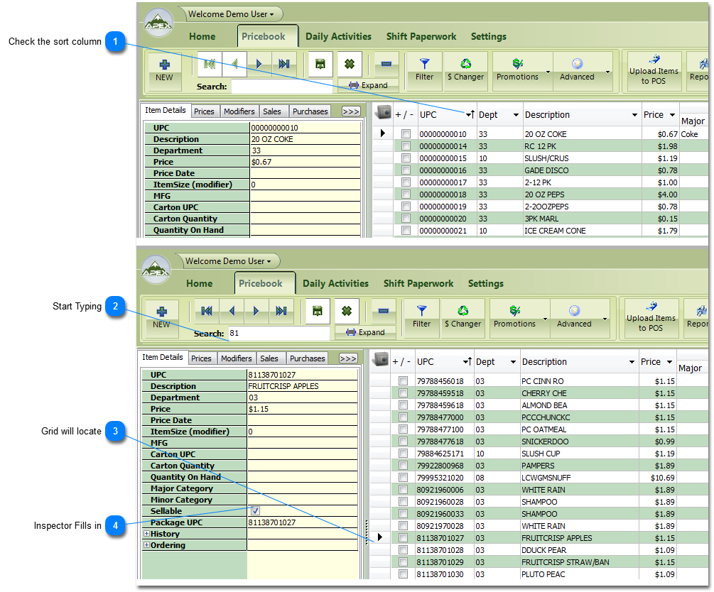Open the Promotions dropdown in the upper toolbar
The height and width of the screenshot is (592, 714).
(x=521, y=71)
